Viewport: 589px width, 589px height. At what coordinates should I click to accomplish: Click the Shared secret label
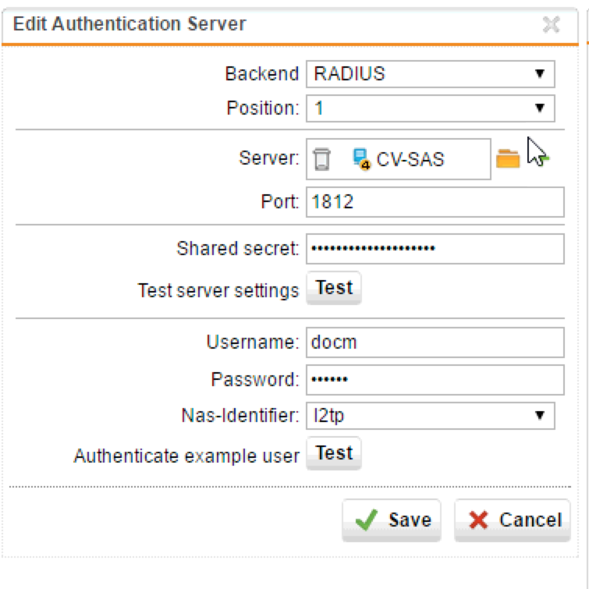pos(238,248)
